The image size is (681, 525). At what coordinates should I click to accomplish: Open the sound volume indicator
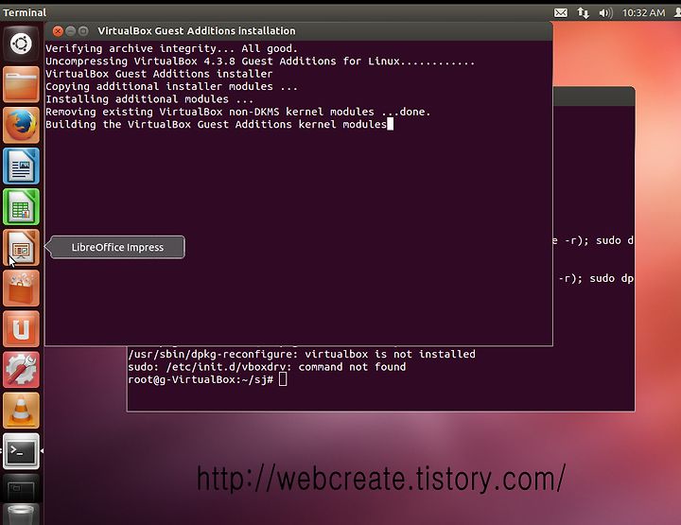606,13
